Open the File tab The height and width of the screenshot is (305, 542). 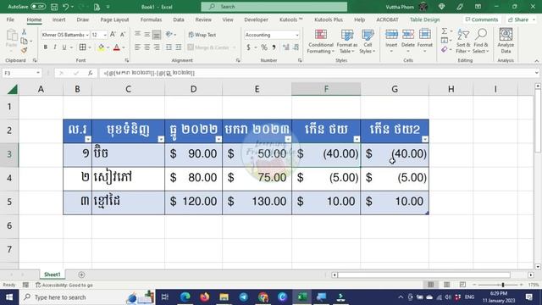[10, 19]
